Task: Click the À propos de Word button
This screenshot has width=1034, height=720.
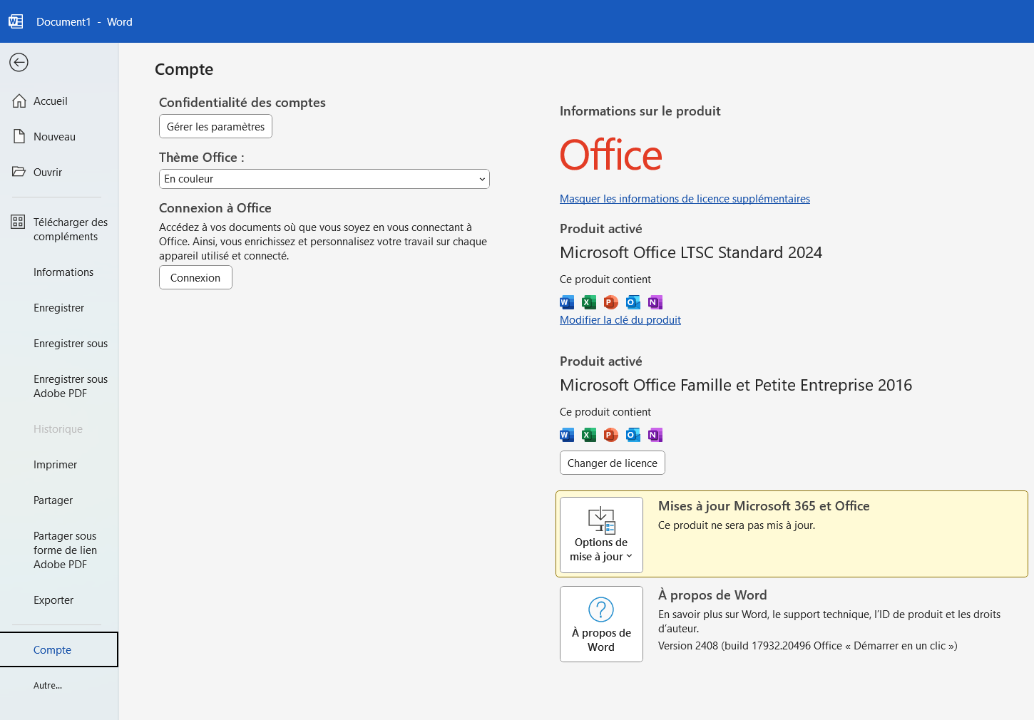Action: 601,624
